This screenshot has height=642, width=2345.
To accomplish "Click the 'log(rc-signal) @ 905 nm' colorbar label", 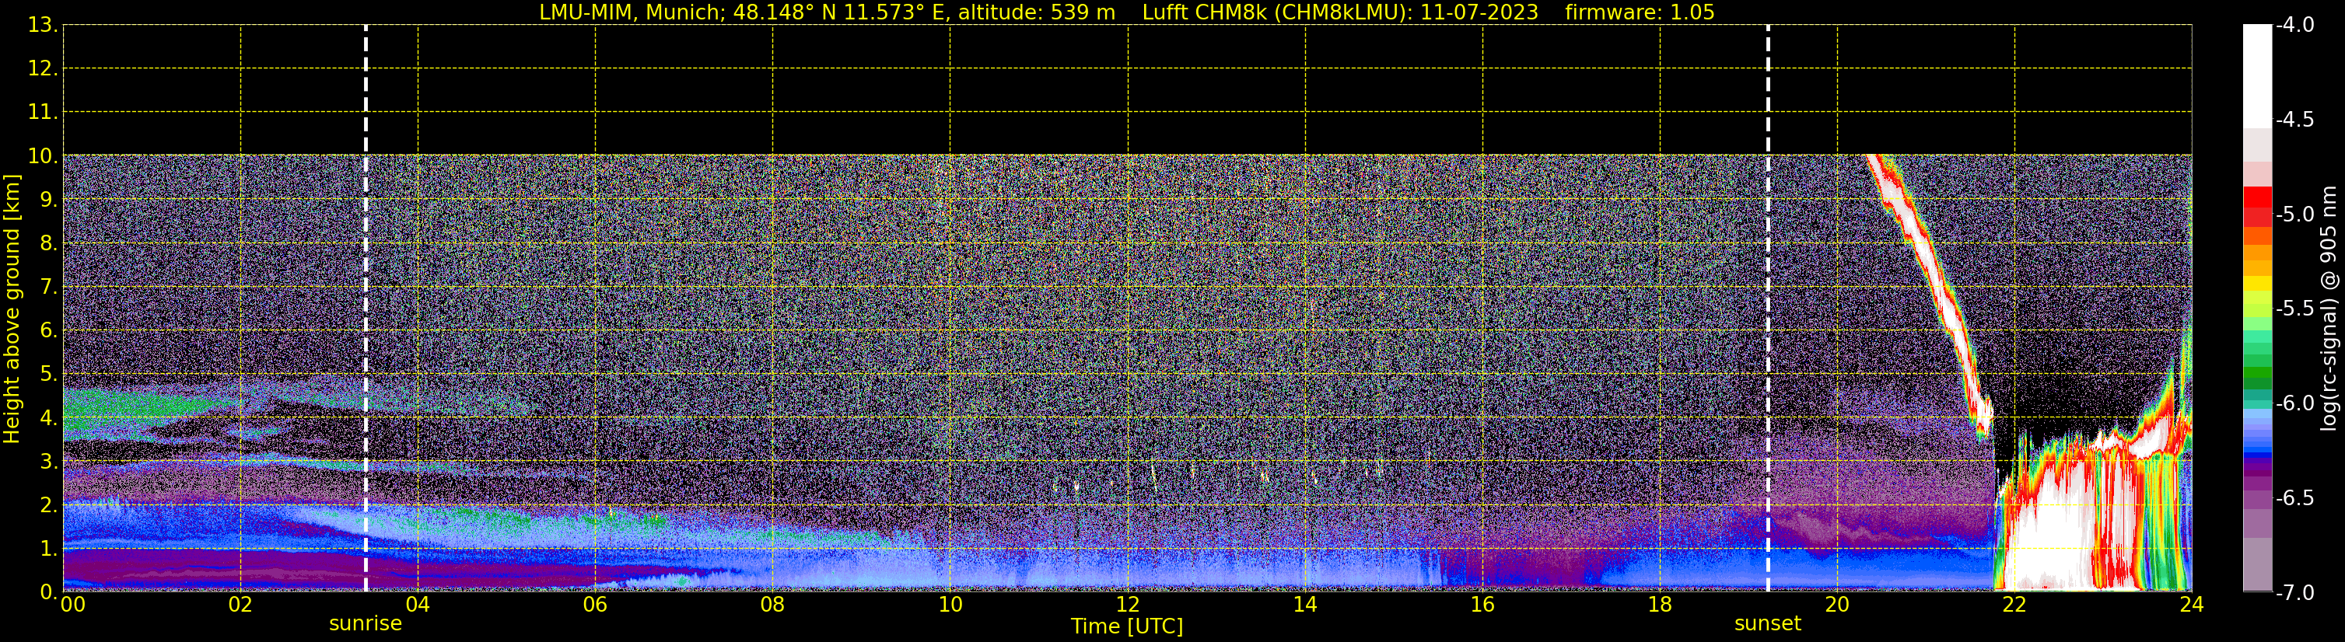I will (2329, 309).
